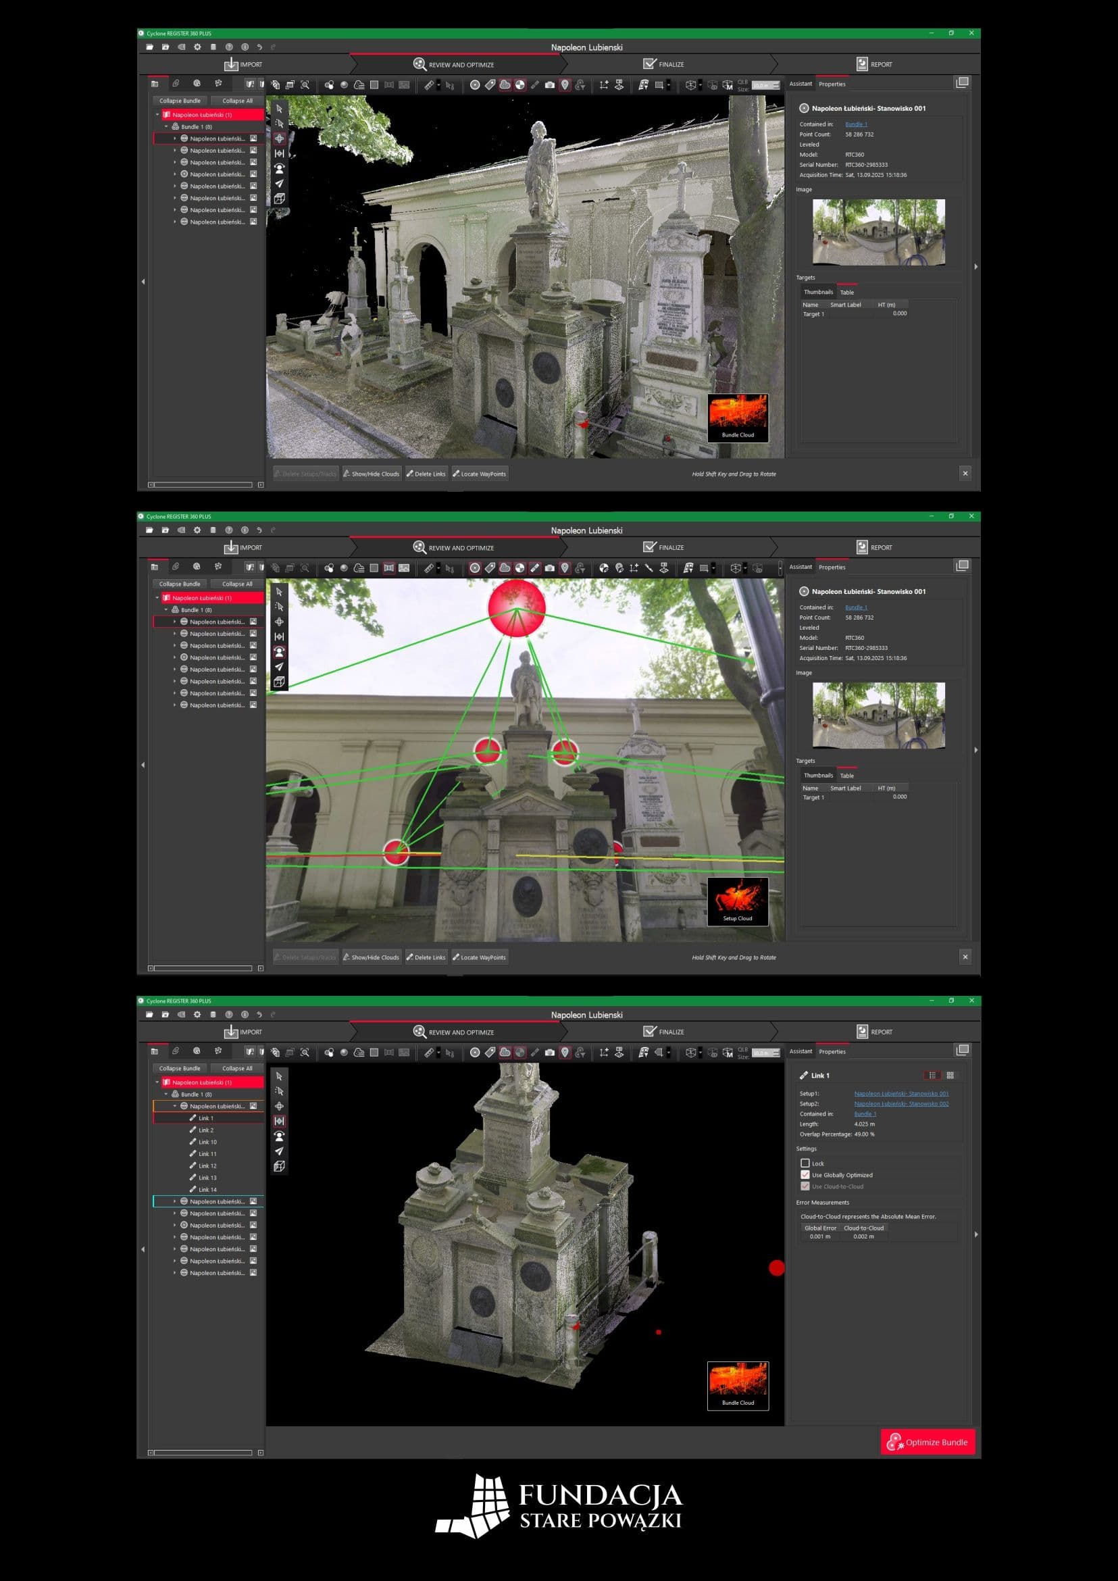Select the distance measure tool in bottom window
This screenshot has width=1118, height=1581.
pos(280,1121)
